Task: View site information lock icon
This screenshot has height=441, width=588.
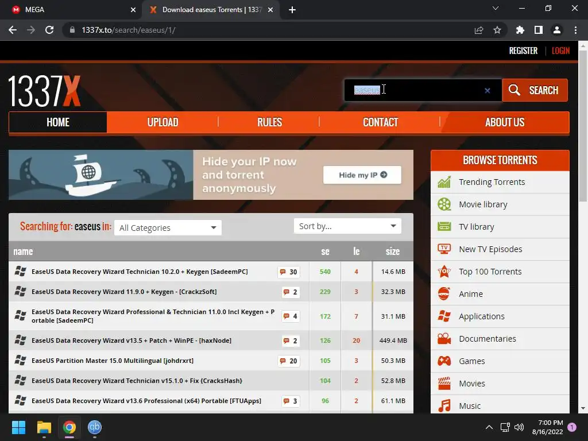Action: tap(72, 30)
